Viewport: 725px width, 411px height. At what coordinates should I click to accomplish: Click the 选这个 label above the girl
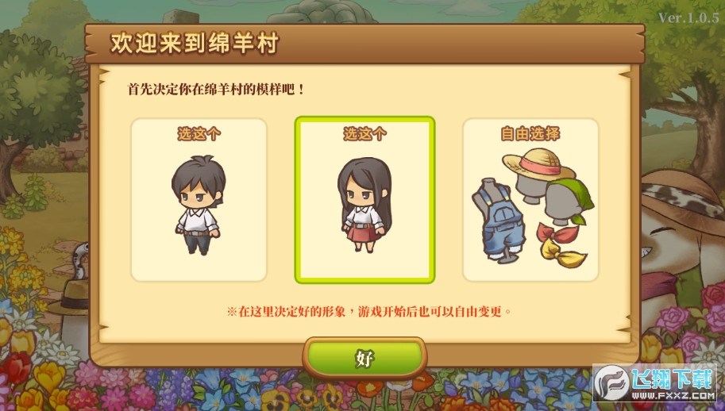(x=364, y=134)
